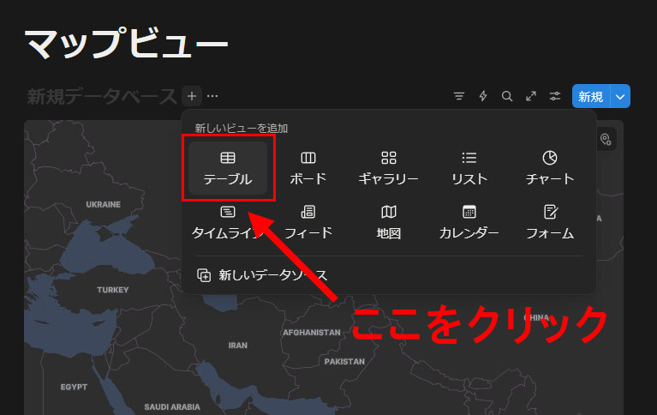The height and width of the screenshot is (415, 657).
Task: Open the filter icon in the toolbar
Action: point(459,96)
